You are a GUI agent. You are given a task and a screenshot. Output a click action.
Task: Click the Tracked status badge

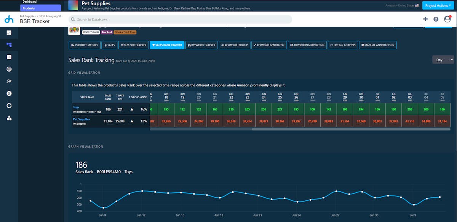coord(107,32)
